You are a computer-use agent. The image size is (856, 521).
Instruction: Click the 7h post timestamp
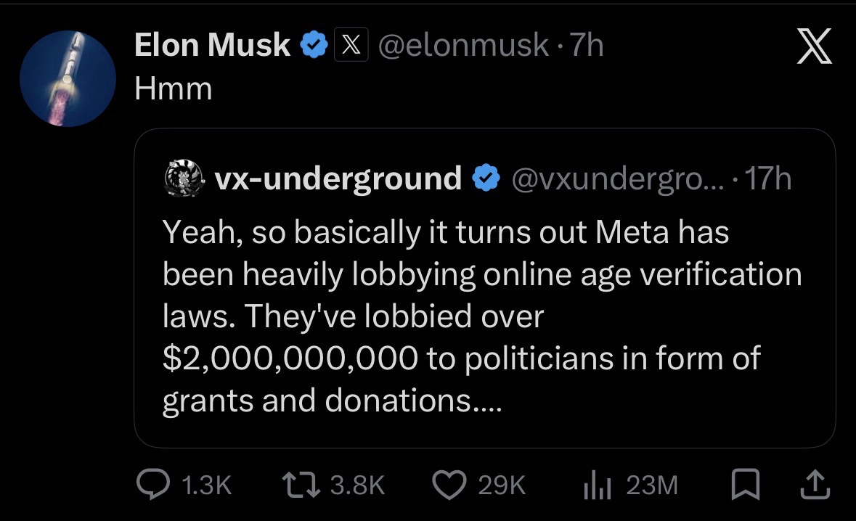587,46
